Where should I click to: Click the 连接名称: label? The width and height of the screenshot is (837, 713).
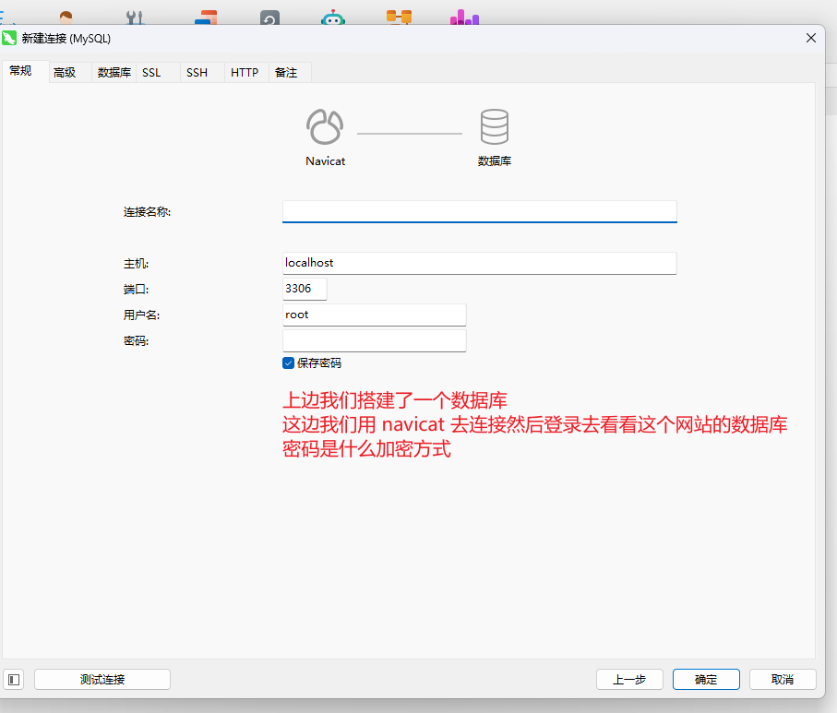pyautogui.click(x=148, y=212)
